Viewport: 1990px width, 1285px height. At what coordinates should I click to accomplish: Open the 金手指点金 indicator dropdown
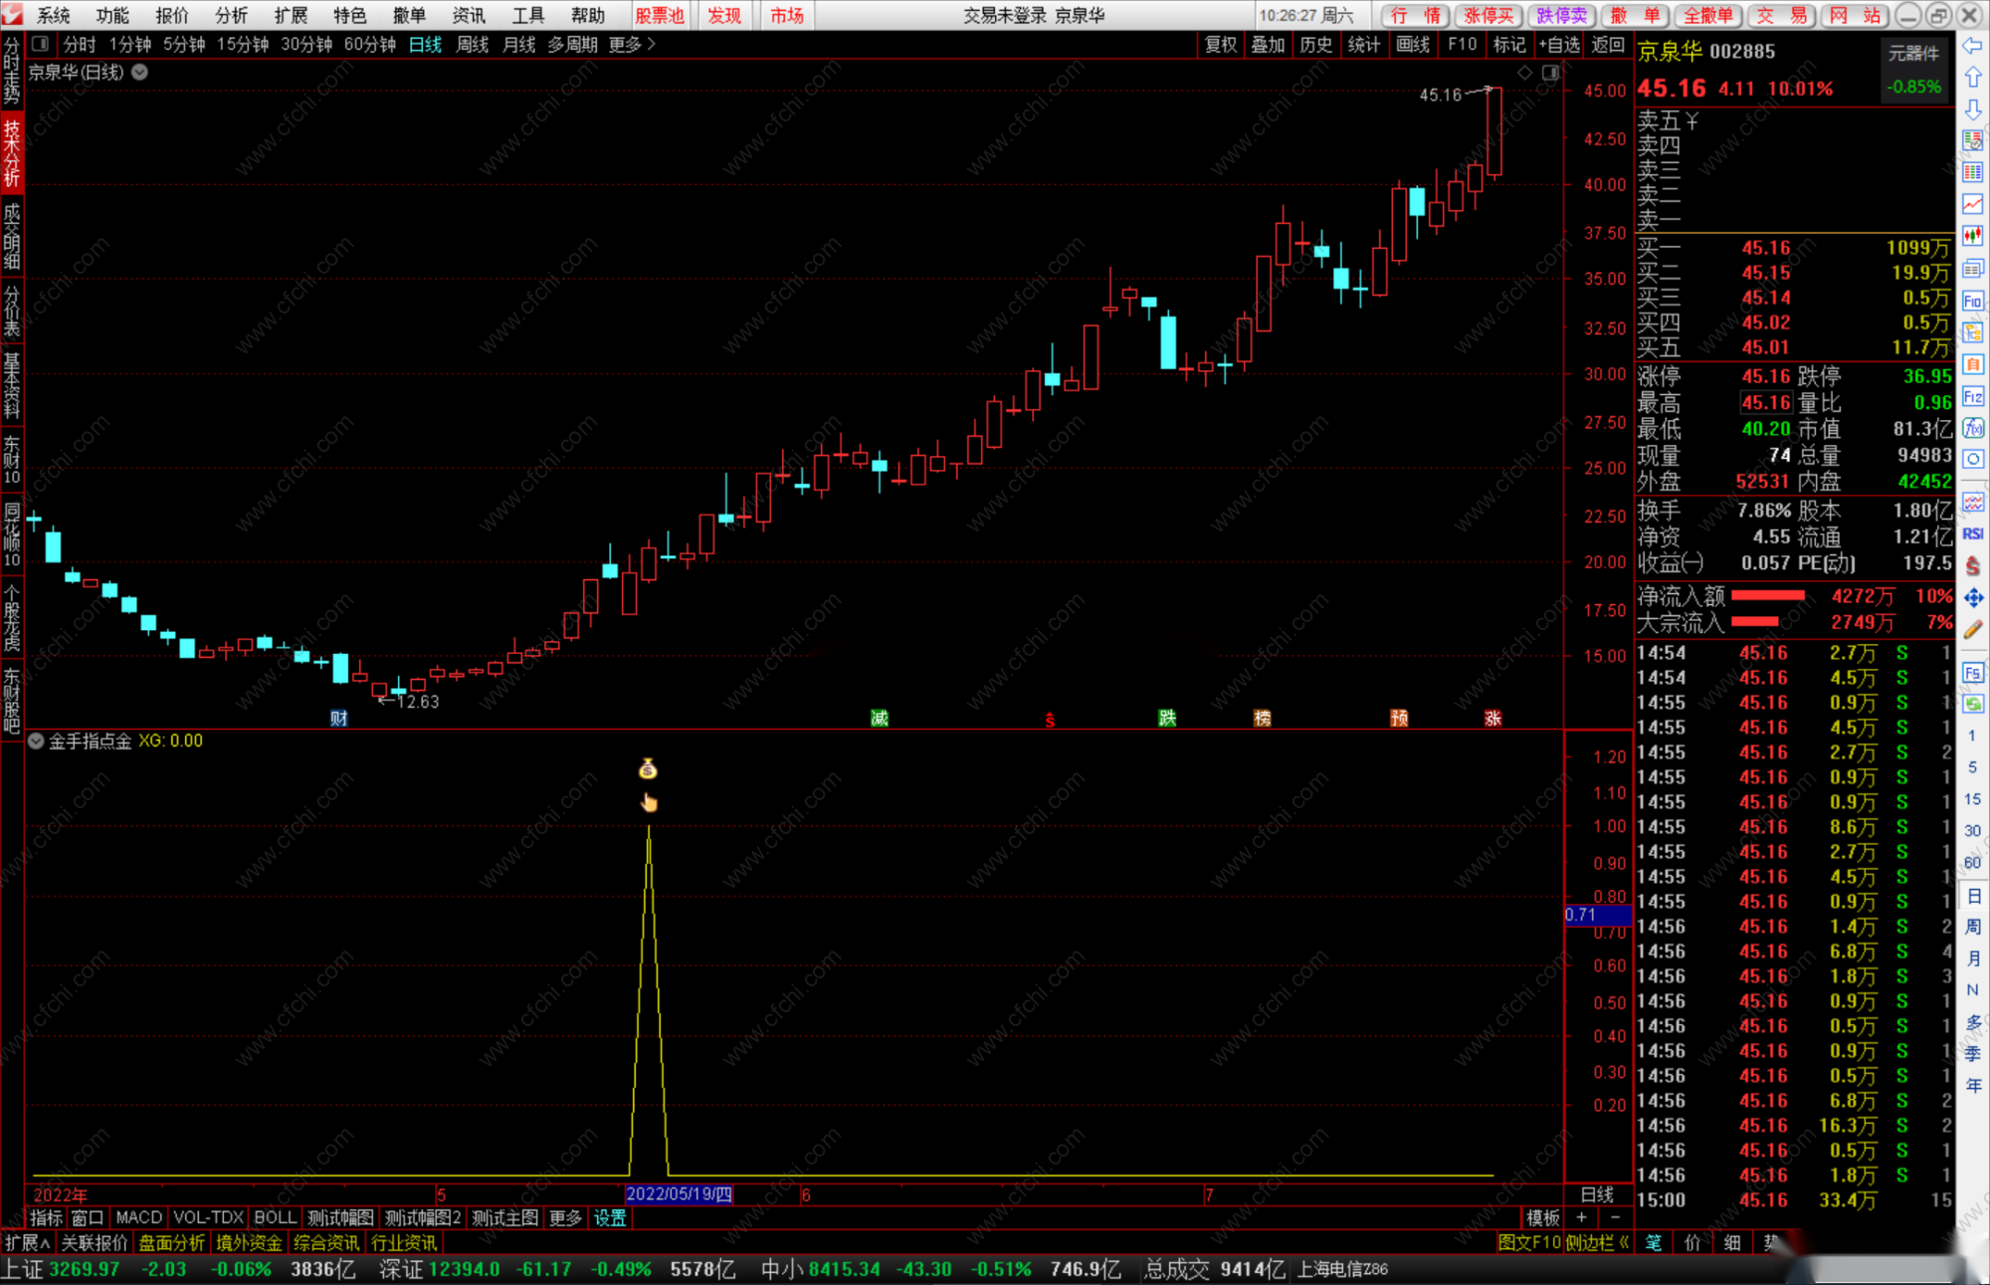tap(36, 741)
